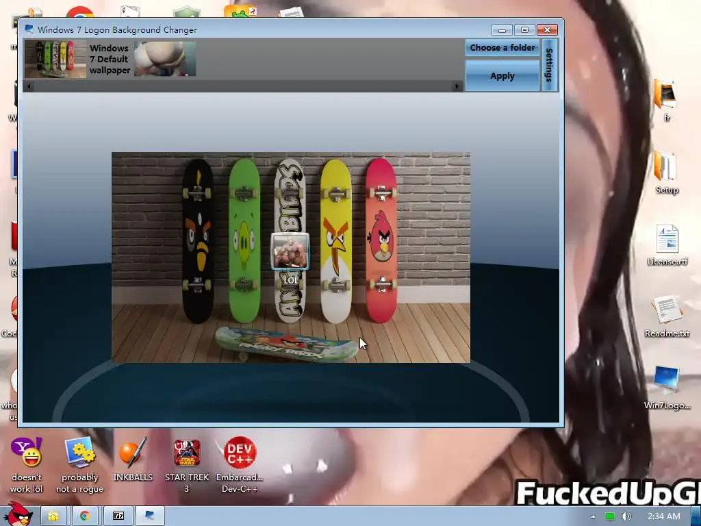The image size is (701, 526).
Task: Select the Win7Logo... desktop icon
Action: (667, 388)
